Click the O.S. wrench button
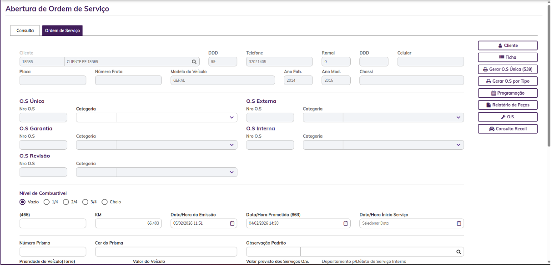Viewport: 554px width, 267px height. pyautogui.click(x=508, y=117)
